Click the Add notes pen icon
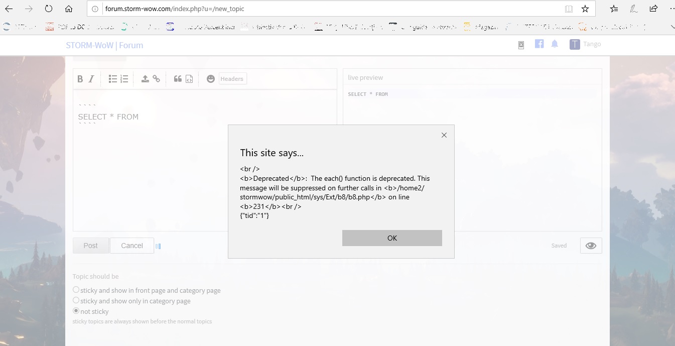The height and width of the screenshot is (346, 675). 634,9
